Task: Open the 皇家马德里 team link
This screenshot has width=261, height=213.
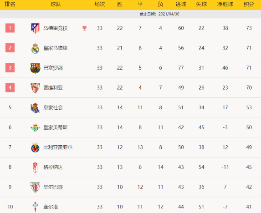Action: click(56, 48)
